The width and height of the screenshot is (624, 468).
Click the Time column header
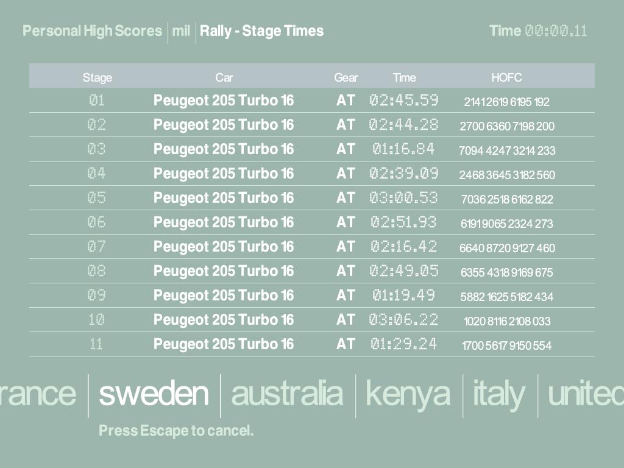404,77
